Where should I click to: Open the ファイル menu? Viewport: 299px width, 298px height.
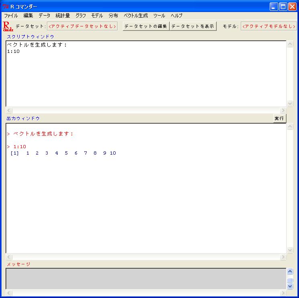pos(11,16)
